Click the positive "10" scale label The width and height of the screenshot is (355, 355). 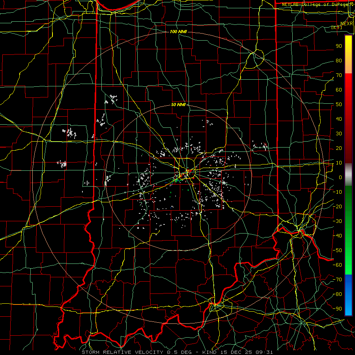[339, 163]
